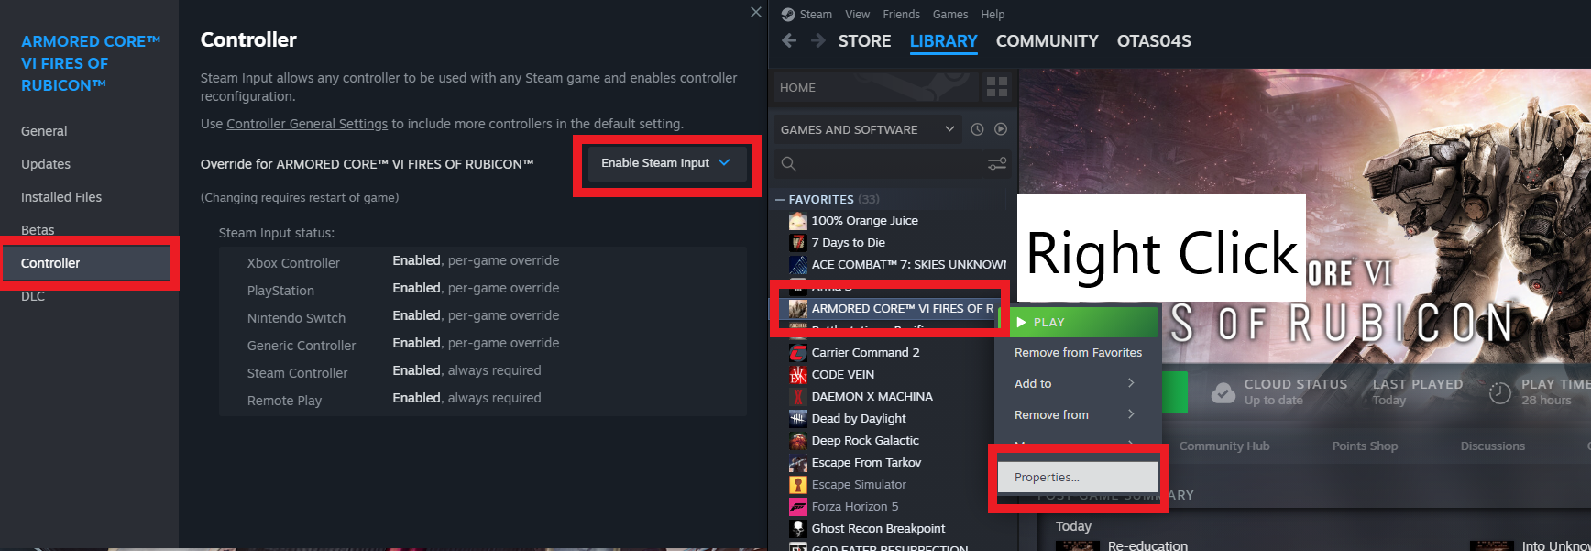Screen dimensions: 1591x551
Task: Open the OTAS04S profile tab
Action: tap(1154, 41)
